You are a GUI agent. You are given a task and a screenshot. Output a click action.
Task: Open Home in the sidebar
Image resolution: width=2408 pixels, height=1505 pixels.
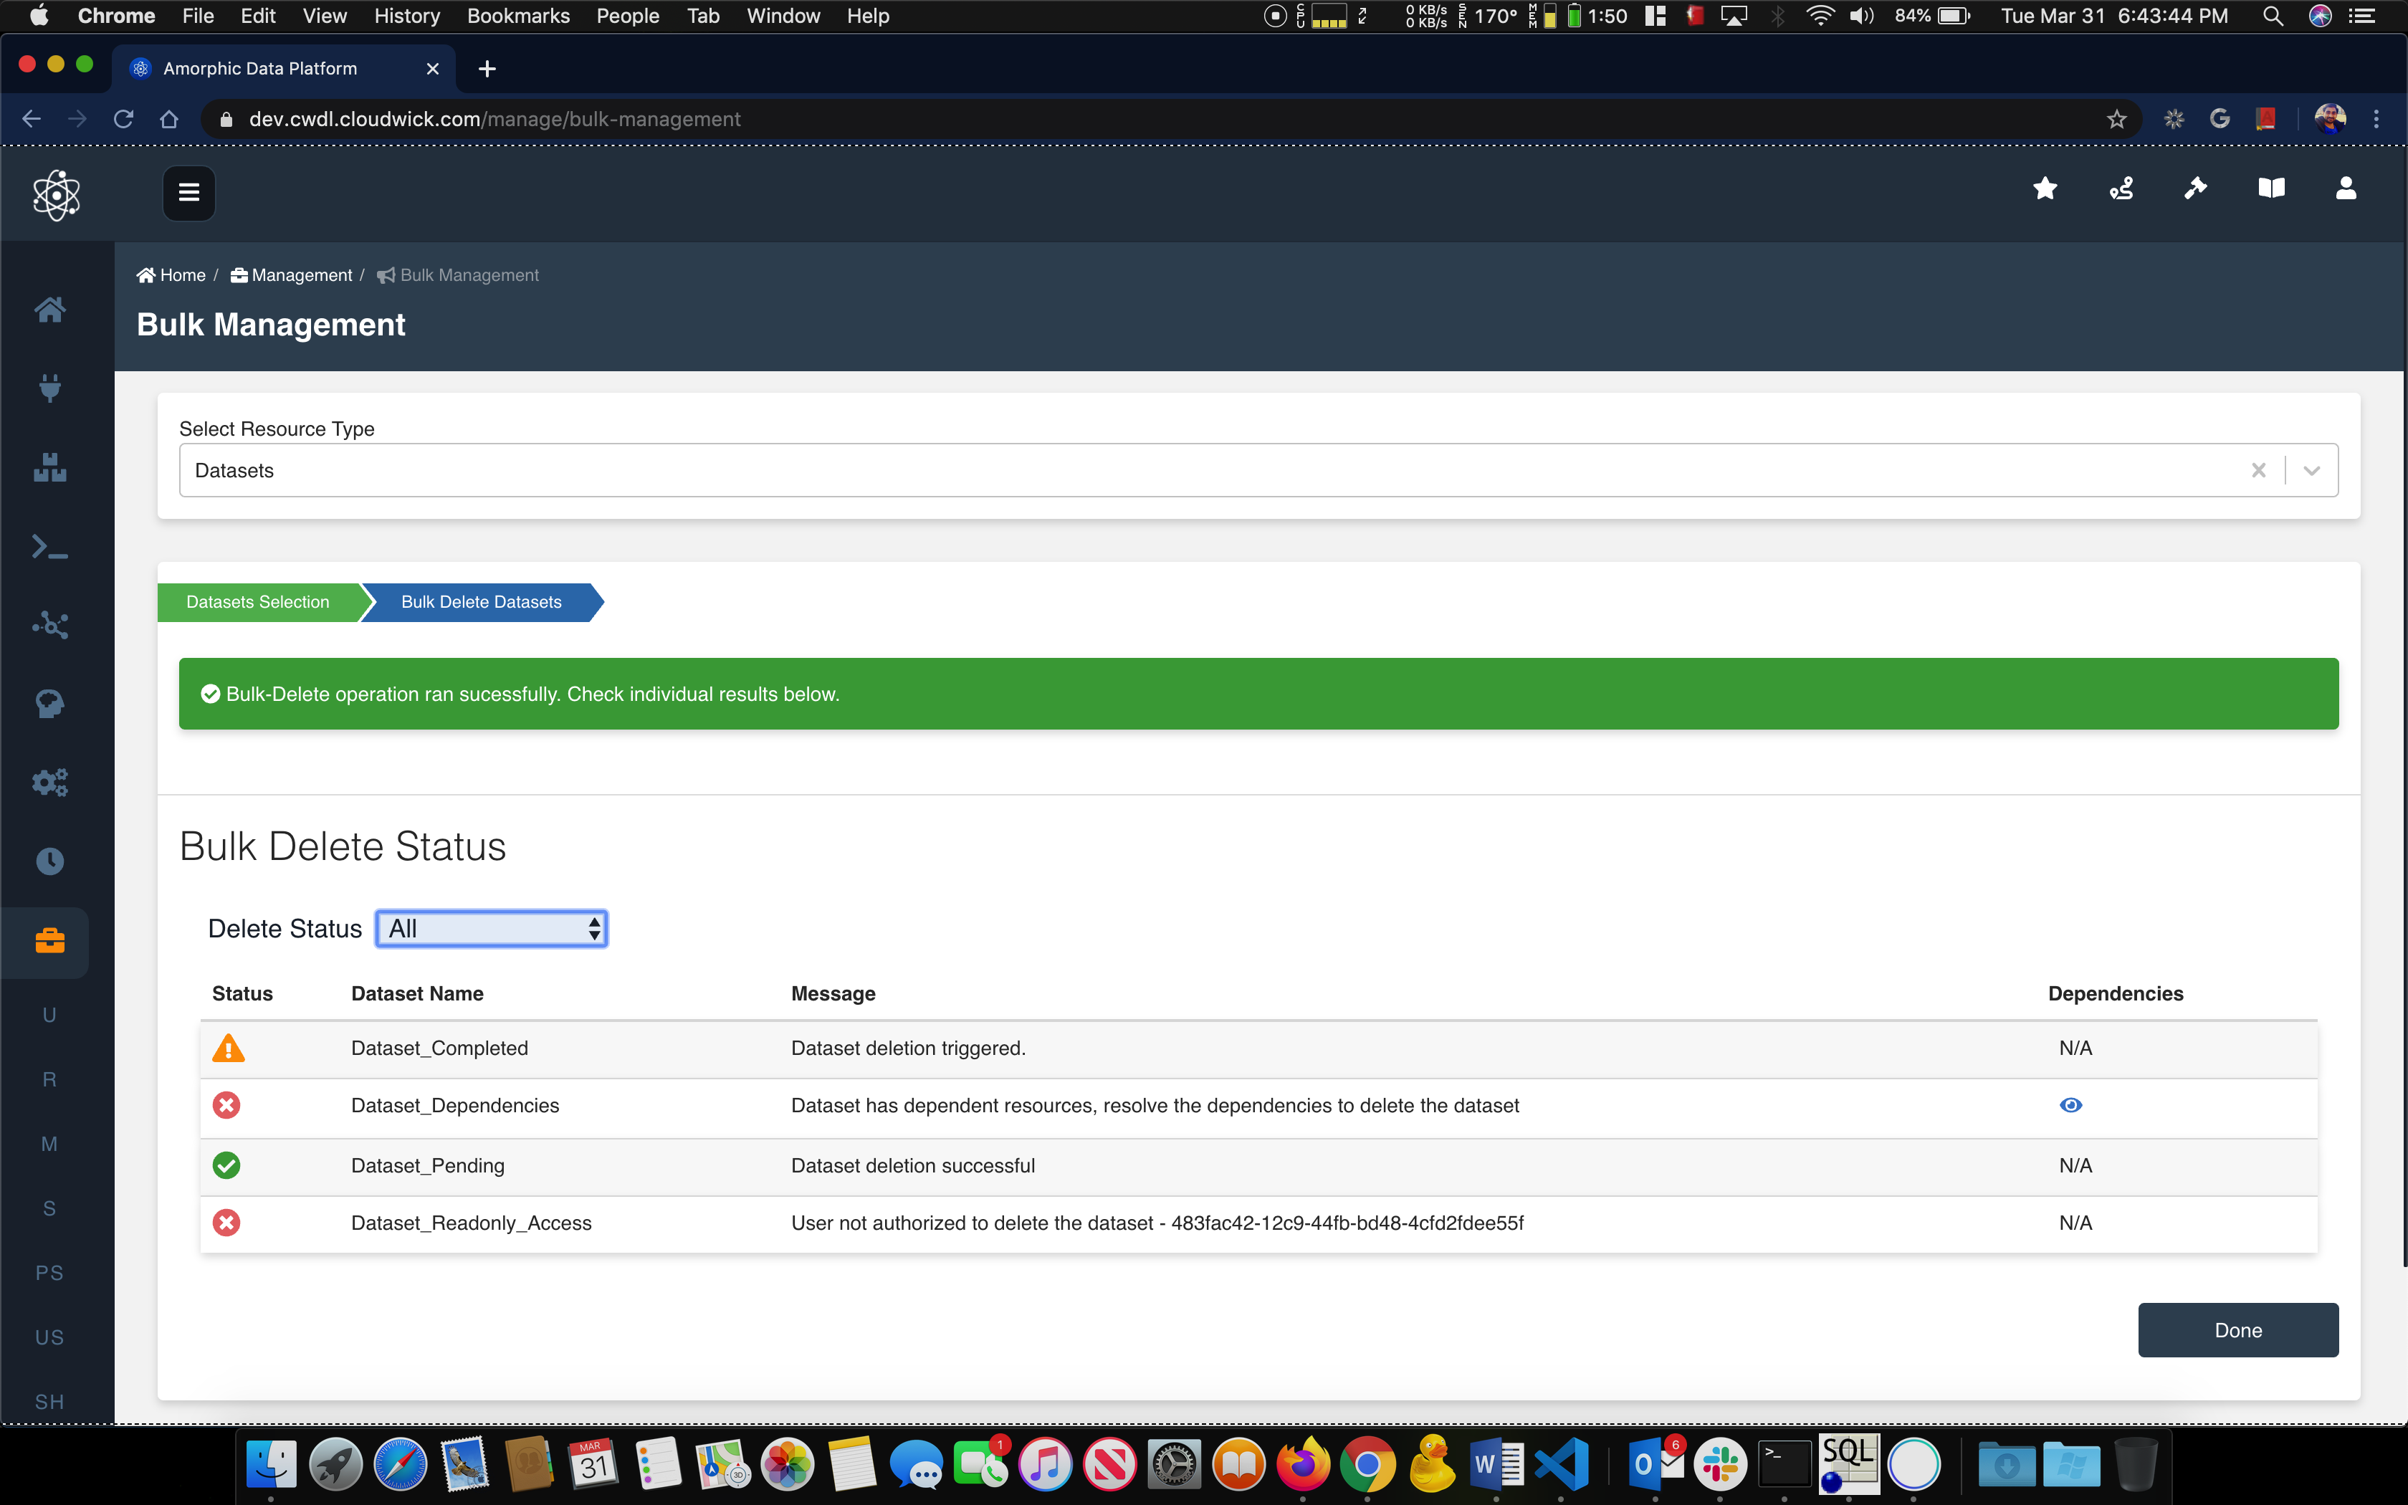pos(49,310)
